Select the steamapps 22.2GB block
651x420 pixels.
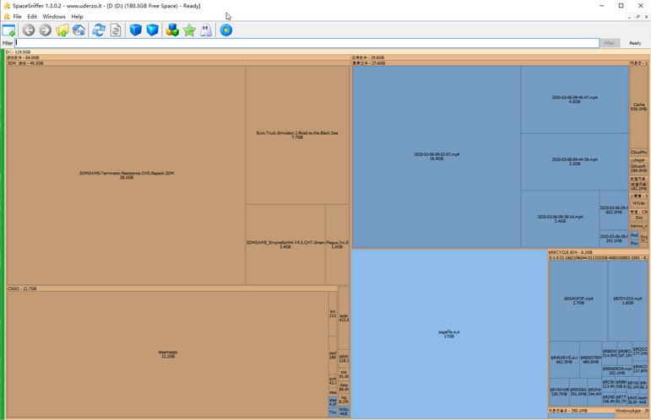point(168,354)
